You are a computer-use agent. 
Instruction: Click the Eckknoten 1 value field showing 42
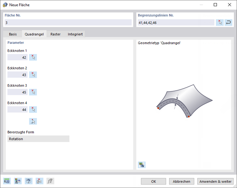coord(17,57)
